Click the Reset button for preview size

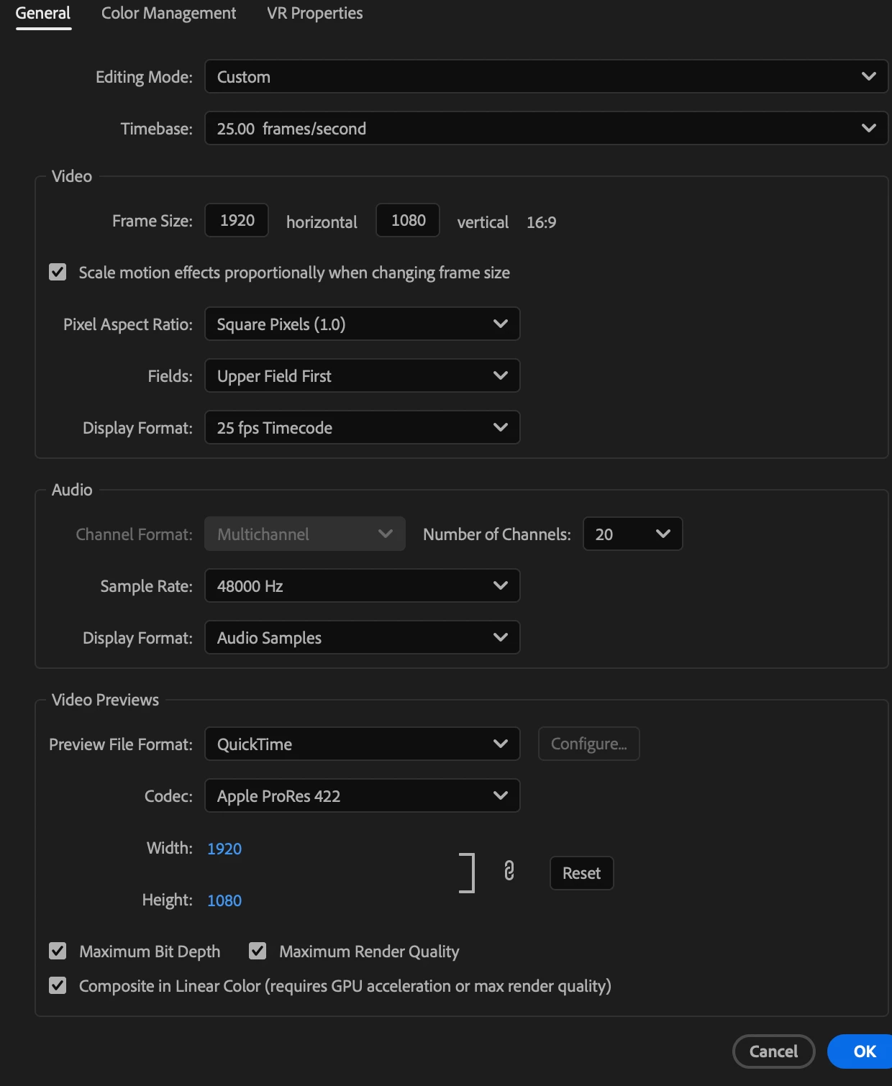point(581,873)
